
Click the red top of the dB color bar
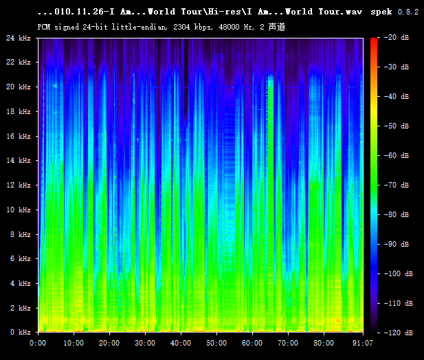coord(374,42)
